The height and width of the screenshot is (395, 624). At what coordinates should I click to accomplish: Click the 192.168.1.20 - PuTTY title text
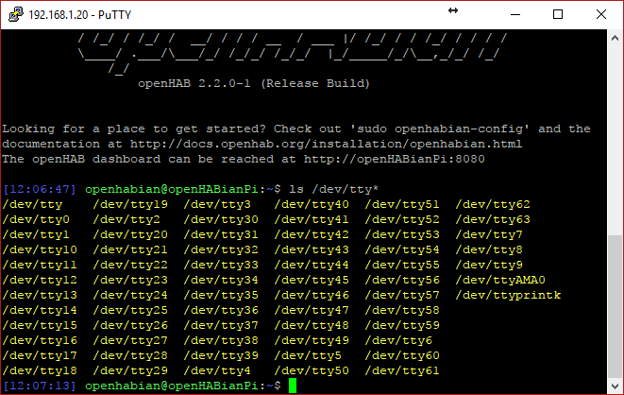(x=79, y=15)
